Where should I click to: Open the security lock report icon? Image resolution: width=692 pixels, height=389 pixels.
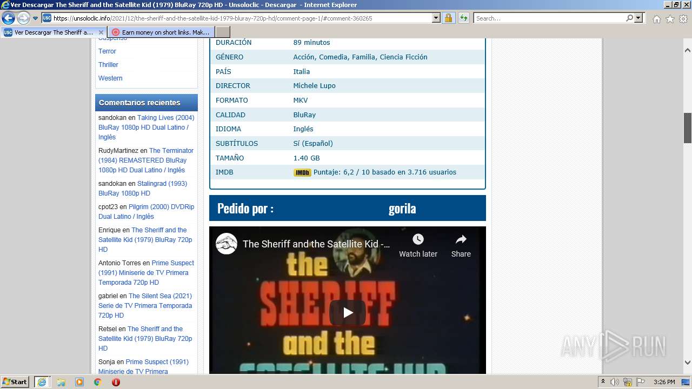448,18
